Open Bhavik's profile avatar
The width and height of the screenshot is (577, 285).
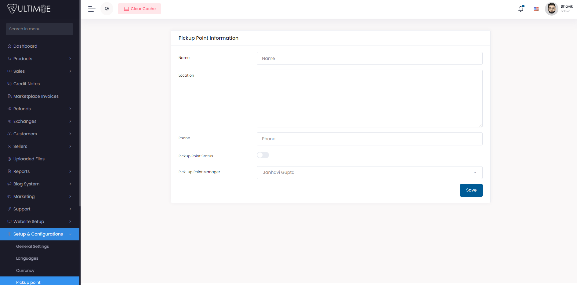[551, 9]
